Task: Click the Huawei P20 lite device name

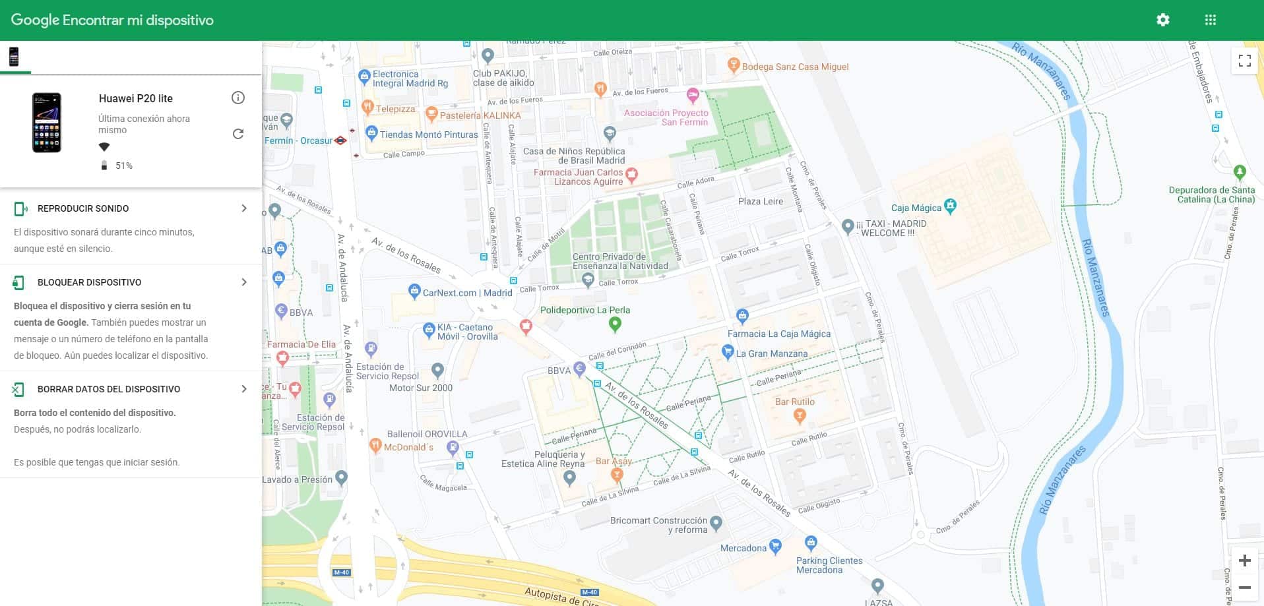Action: point(136,98)
